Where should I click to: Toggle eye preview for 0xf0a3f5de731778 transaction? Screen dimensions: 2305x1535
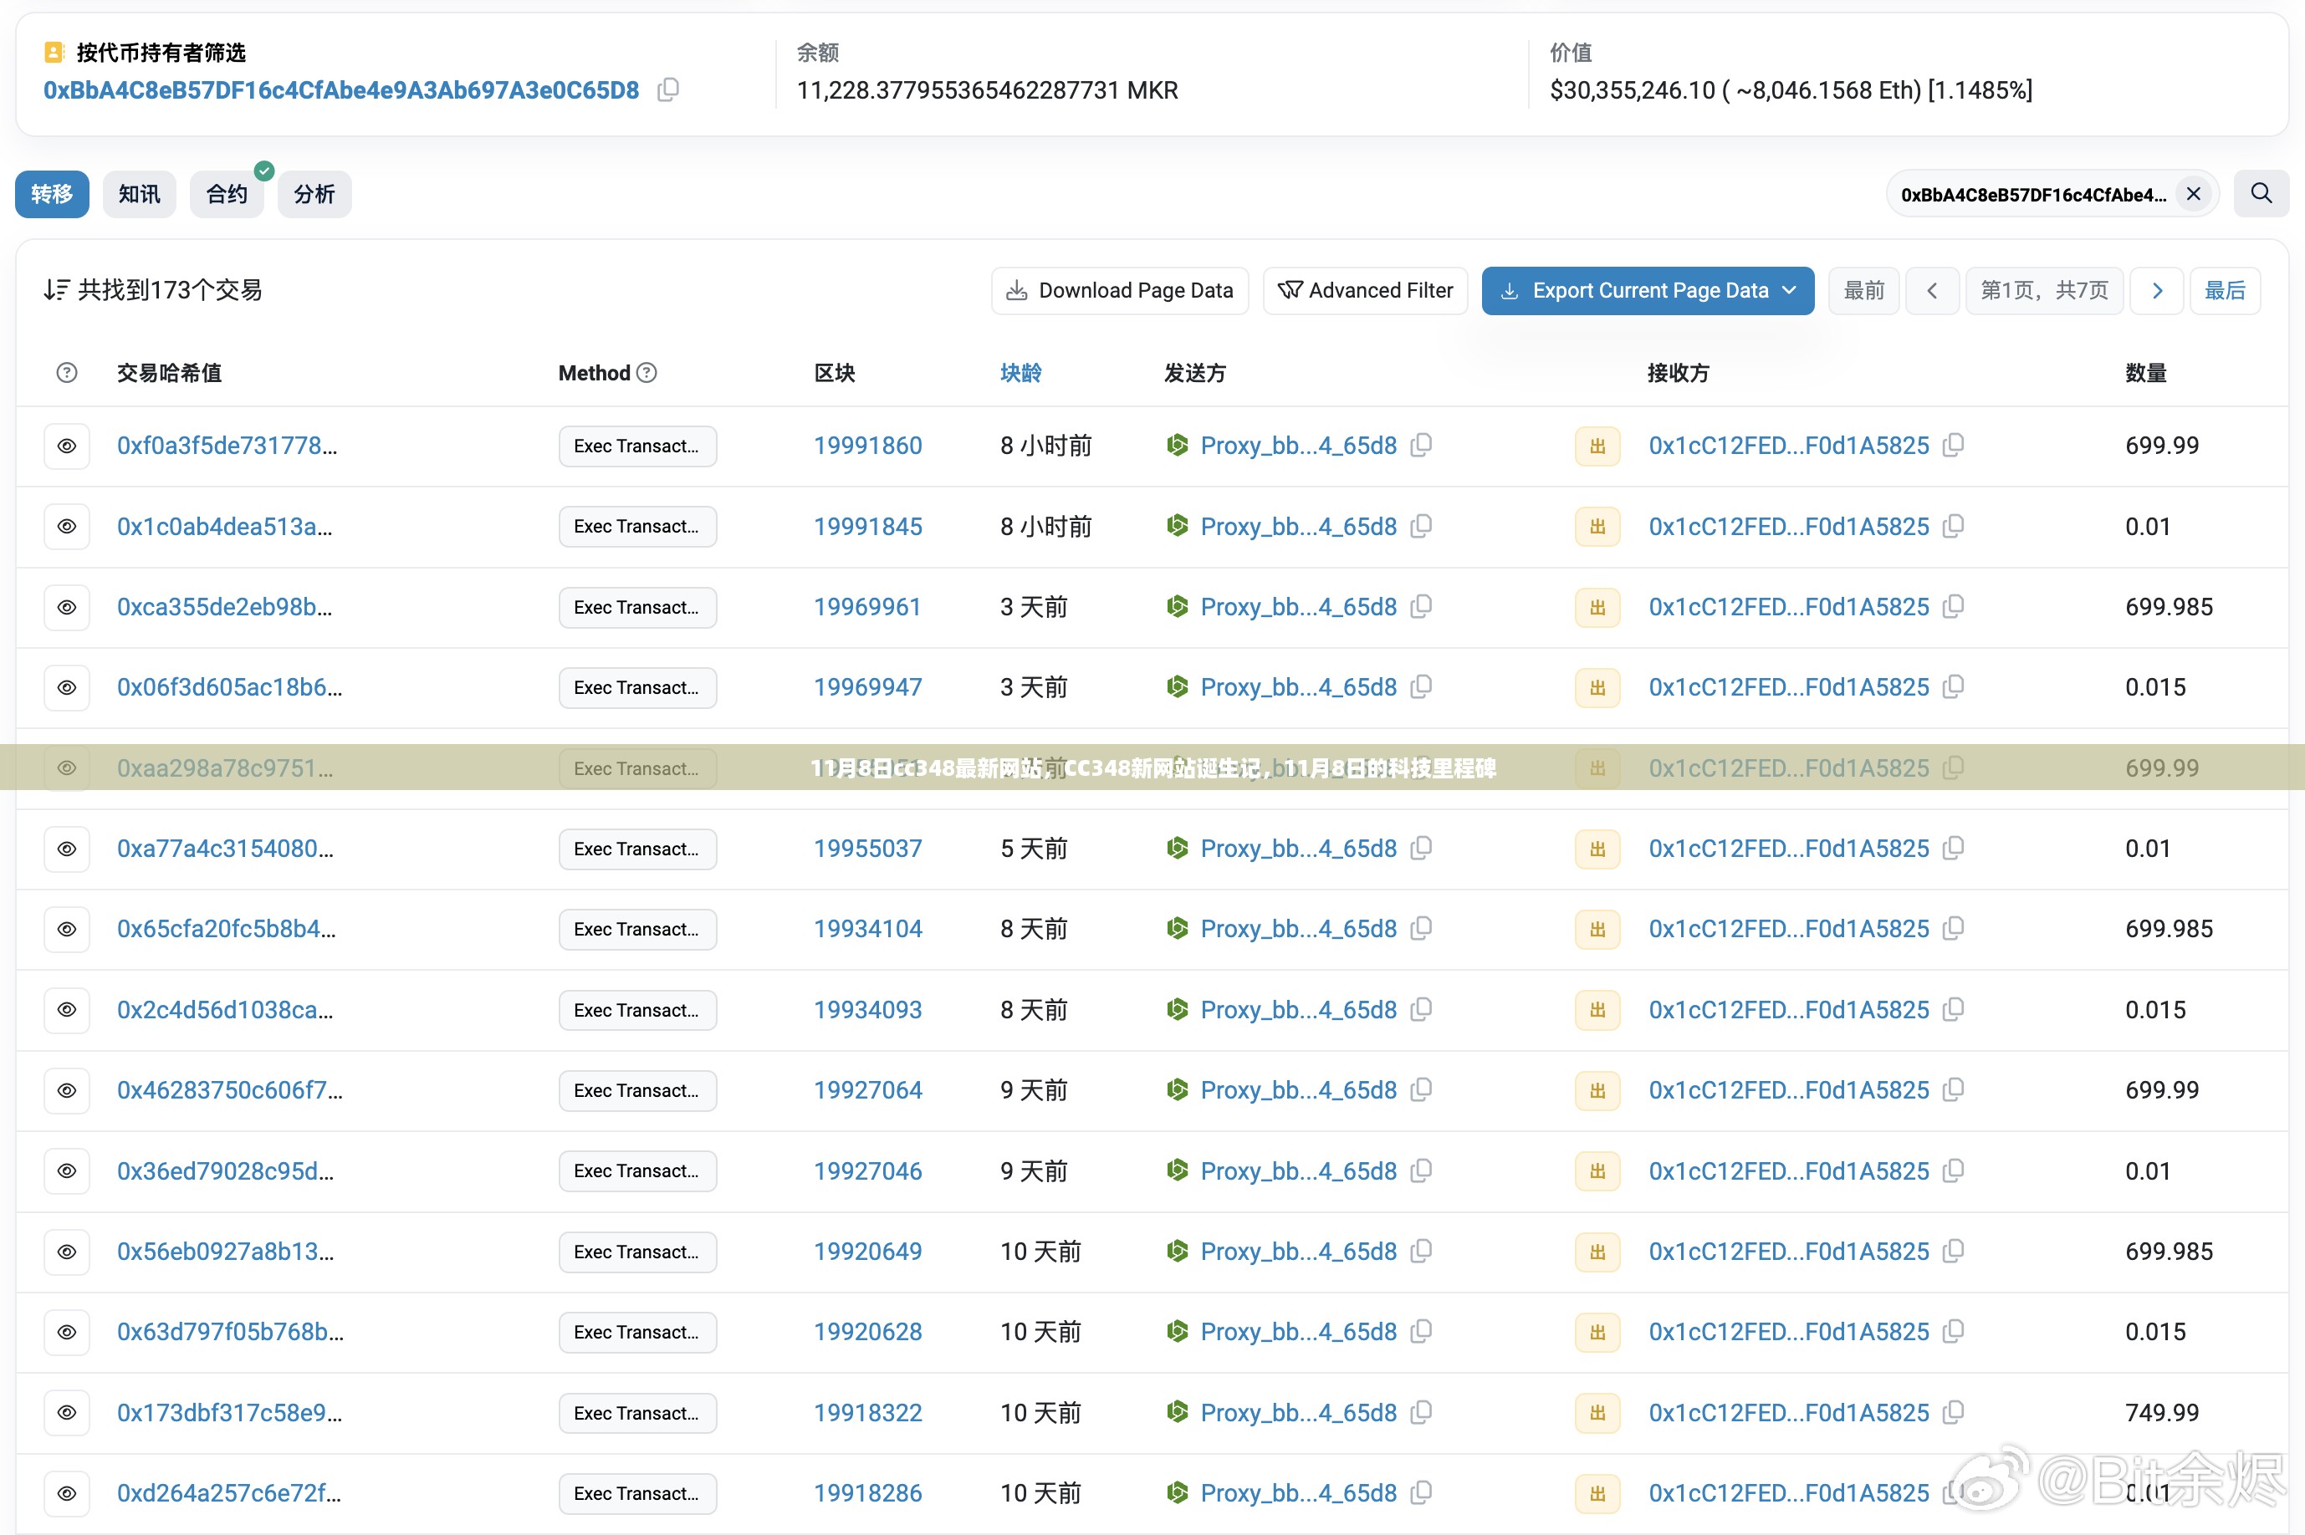[67, 446]
